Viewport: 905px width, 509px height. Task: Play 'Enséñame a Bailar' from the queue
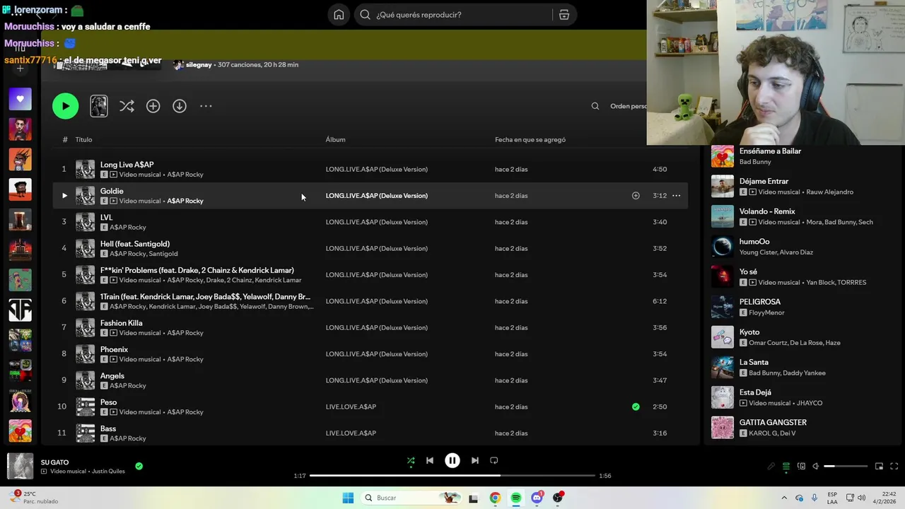(770, 151)
